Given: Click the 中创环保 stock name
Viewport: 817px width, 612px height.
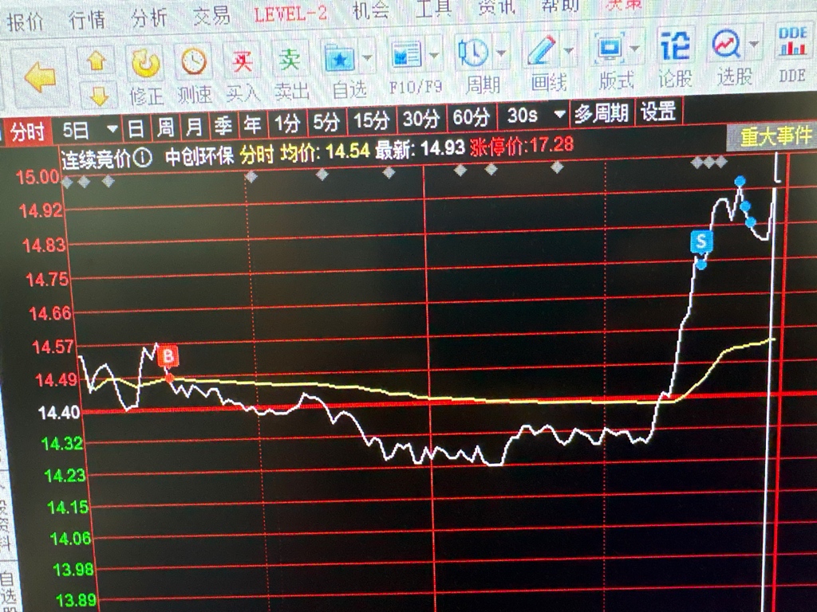Looking at the screenshot, I should 199,155.
